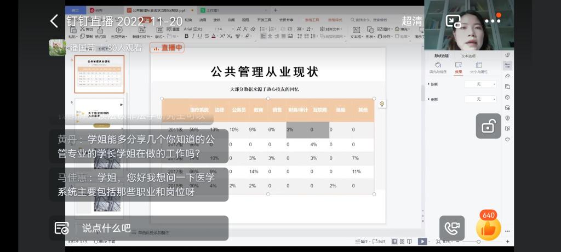Start a video call link-mic request
The width and height of the screenshot is (561, 252).
pyautogui.click(x=452, y=228)
